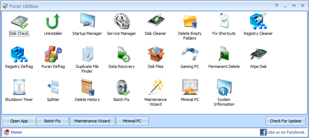309x138 pixels.
Task: Choose the Minimal PC monitor icon in grid
Action: [x=190, y=87]
